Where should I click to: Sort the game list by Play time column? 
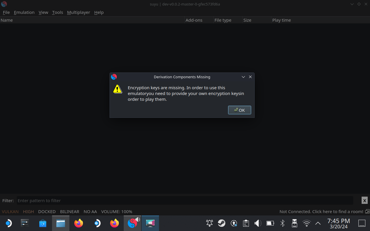click(x=321, y=20)
